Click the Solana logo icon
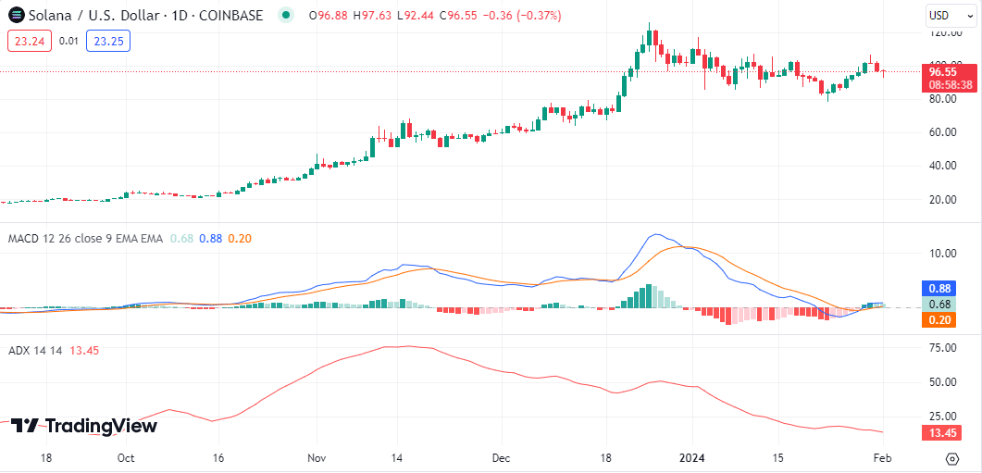This screenshot has height=473, width=982. pos(16,16)
